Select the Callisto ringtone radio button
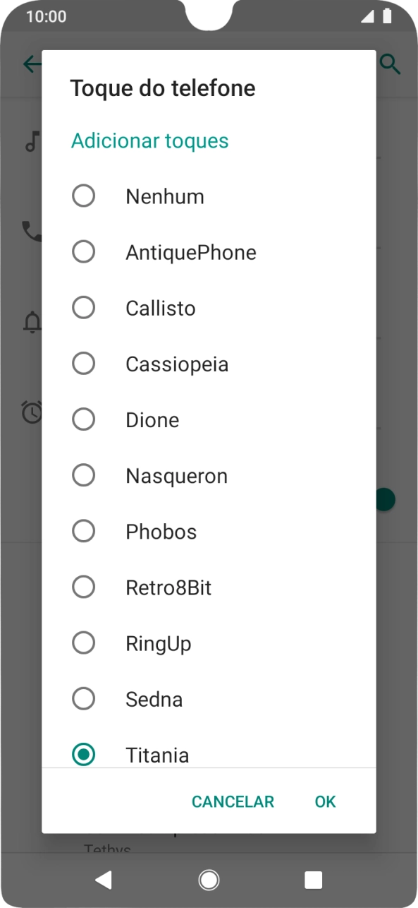 [x=84, y=307]
